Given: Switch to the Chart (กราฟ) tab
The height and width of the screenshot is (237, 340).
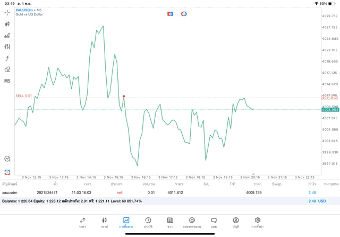Looking at the screenshot, I should pyautogui.click(x=104, y=222).
